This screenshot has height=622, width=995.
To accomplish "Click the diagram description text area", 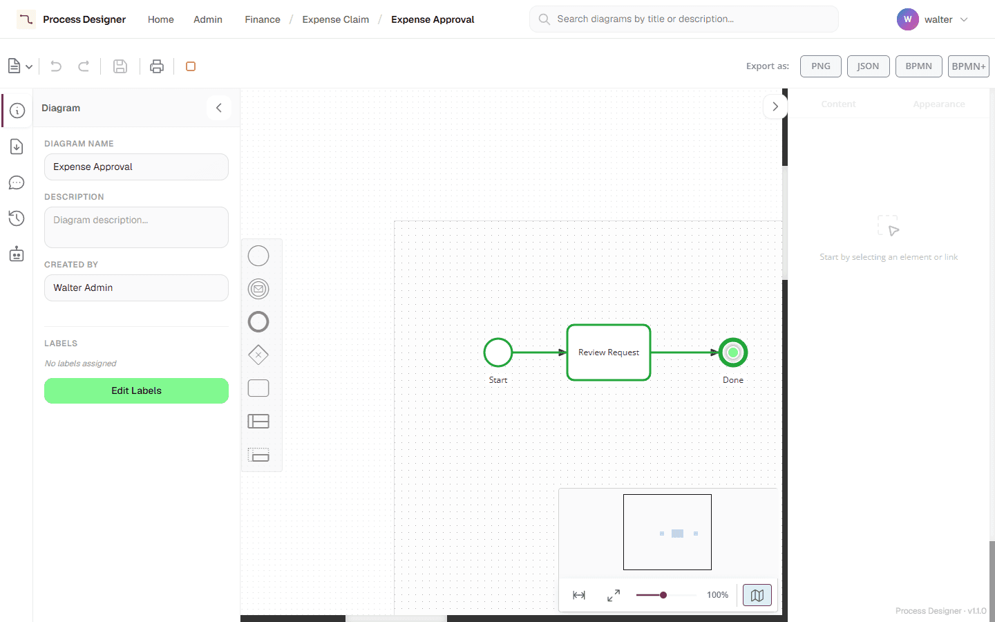I will coord(136,227).
